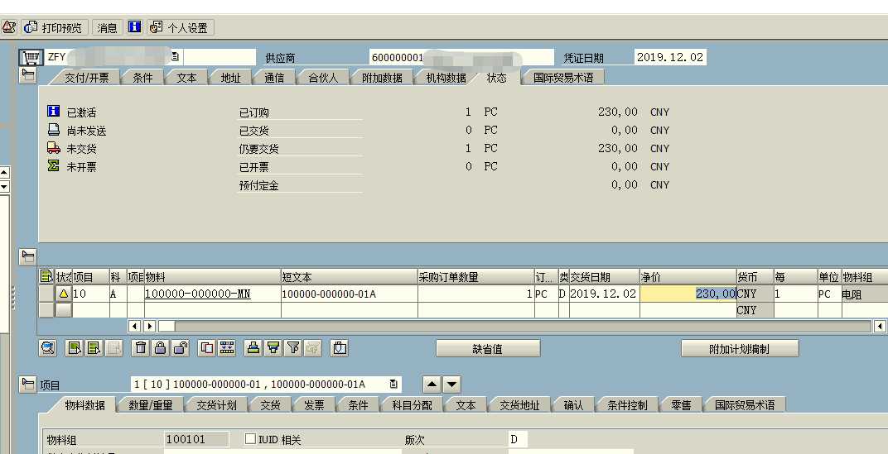The image size is (888, 454).
Task: Open the 地址 address tab
Action: [230, 78]
